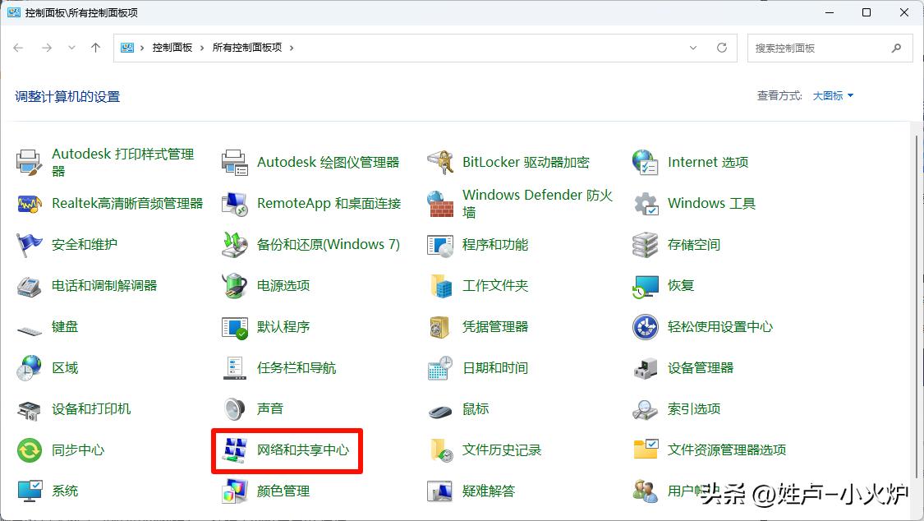This screenshot has height=521, width=924.
Task: Open 设备管理器
Action: tap(706, 367)
